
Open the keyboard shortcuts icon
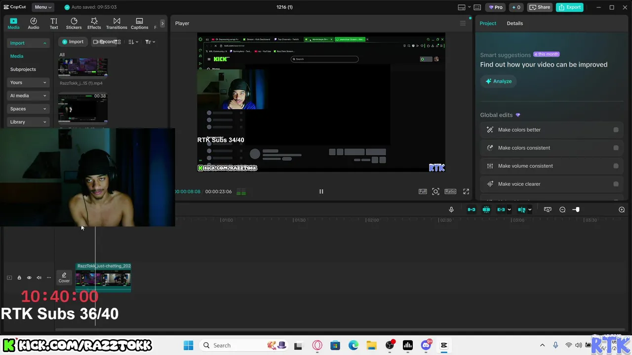477,7
